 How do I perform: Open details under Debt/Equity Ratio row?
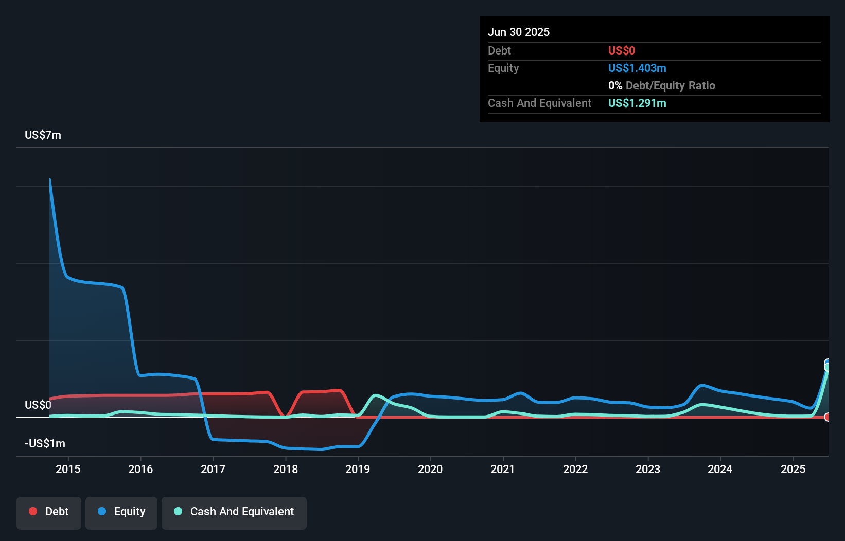click(662, 85)
